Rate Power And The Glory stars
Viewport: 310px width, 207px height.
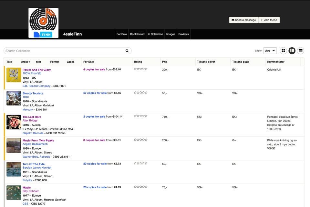140,69
